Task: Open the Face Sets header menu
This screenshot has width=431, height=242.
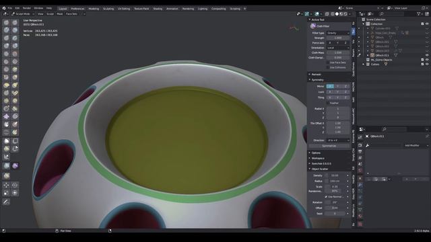Action: (71, 13)
